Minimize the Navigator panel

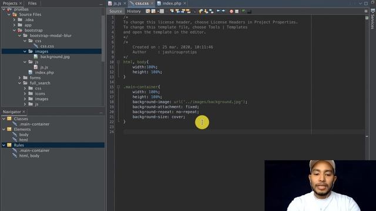tap(101, 113)
